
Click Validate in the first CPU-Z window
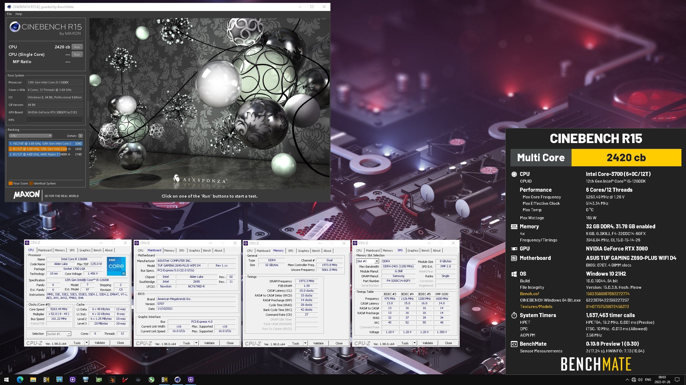(100, 343)
